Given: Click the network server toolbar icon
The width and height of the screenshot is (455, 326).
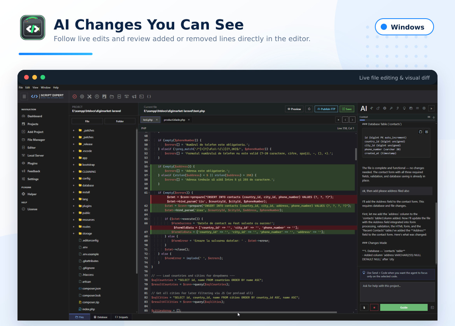Looking at the screenshot, I should (126, 96).
